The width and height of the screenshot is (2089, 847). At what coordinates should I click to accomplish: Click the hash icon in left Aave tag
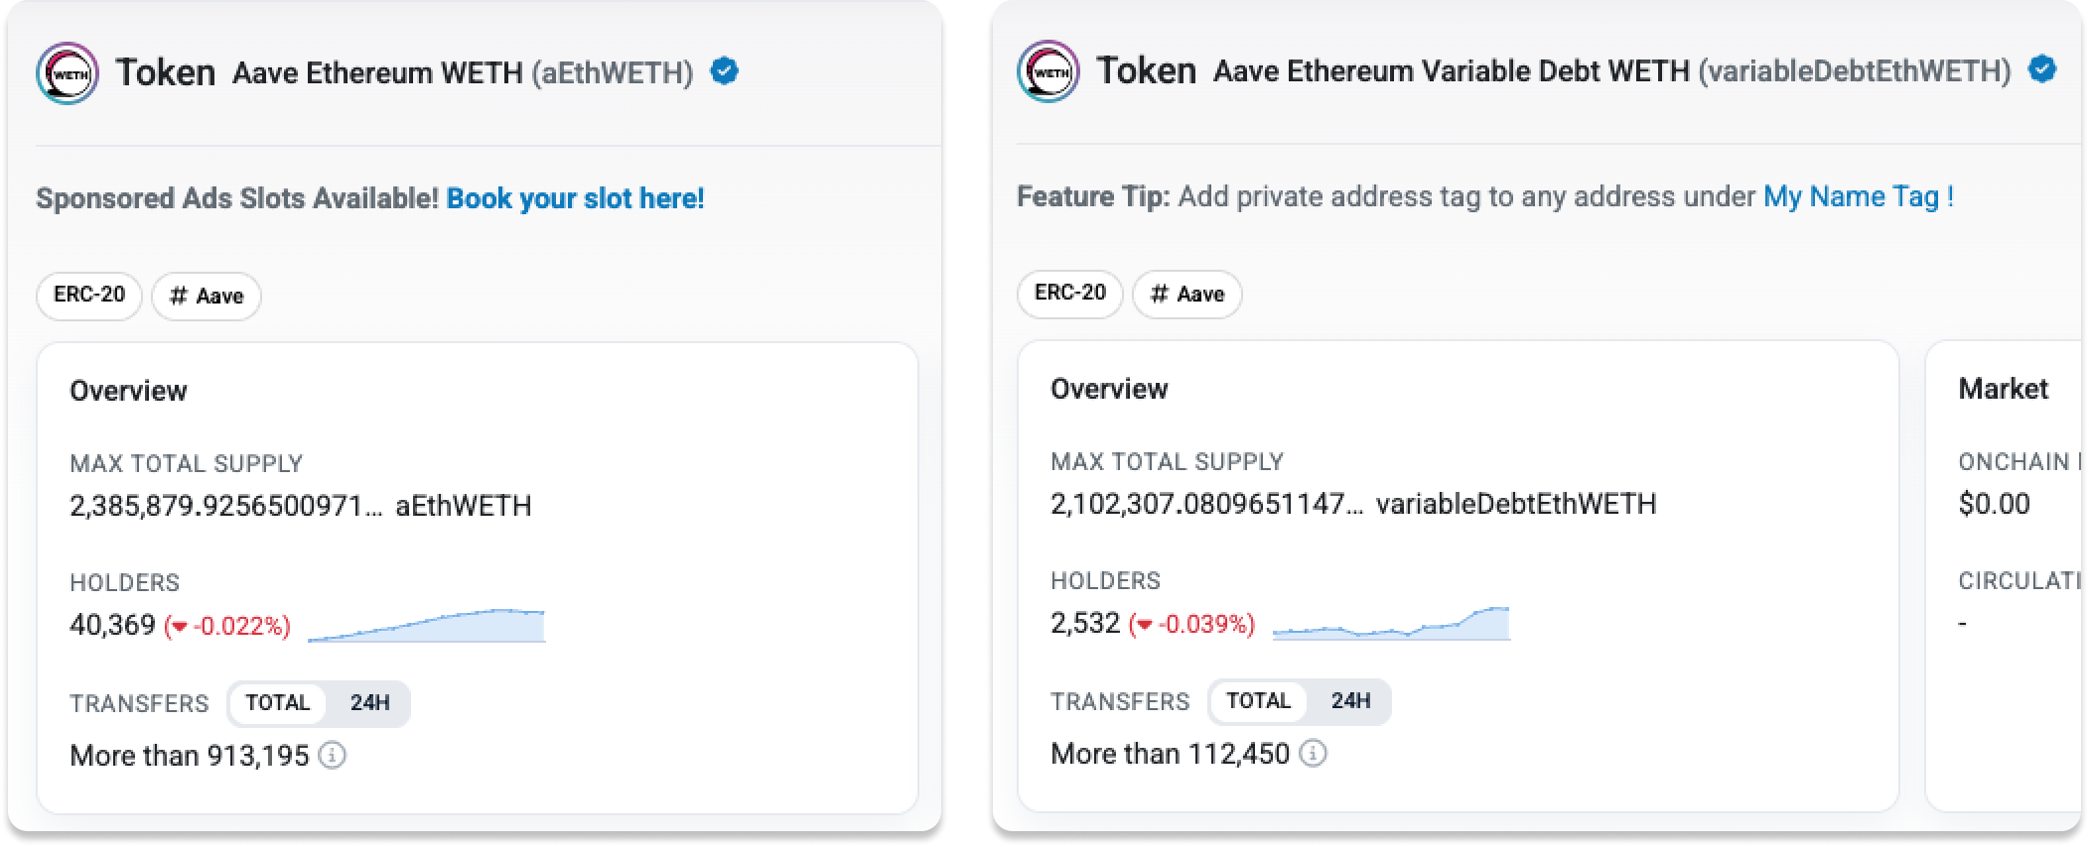tap(179, 297)
